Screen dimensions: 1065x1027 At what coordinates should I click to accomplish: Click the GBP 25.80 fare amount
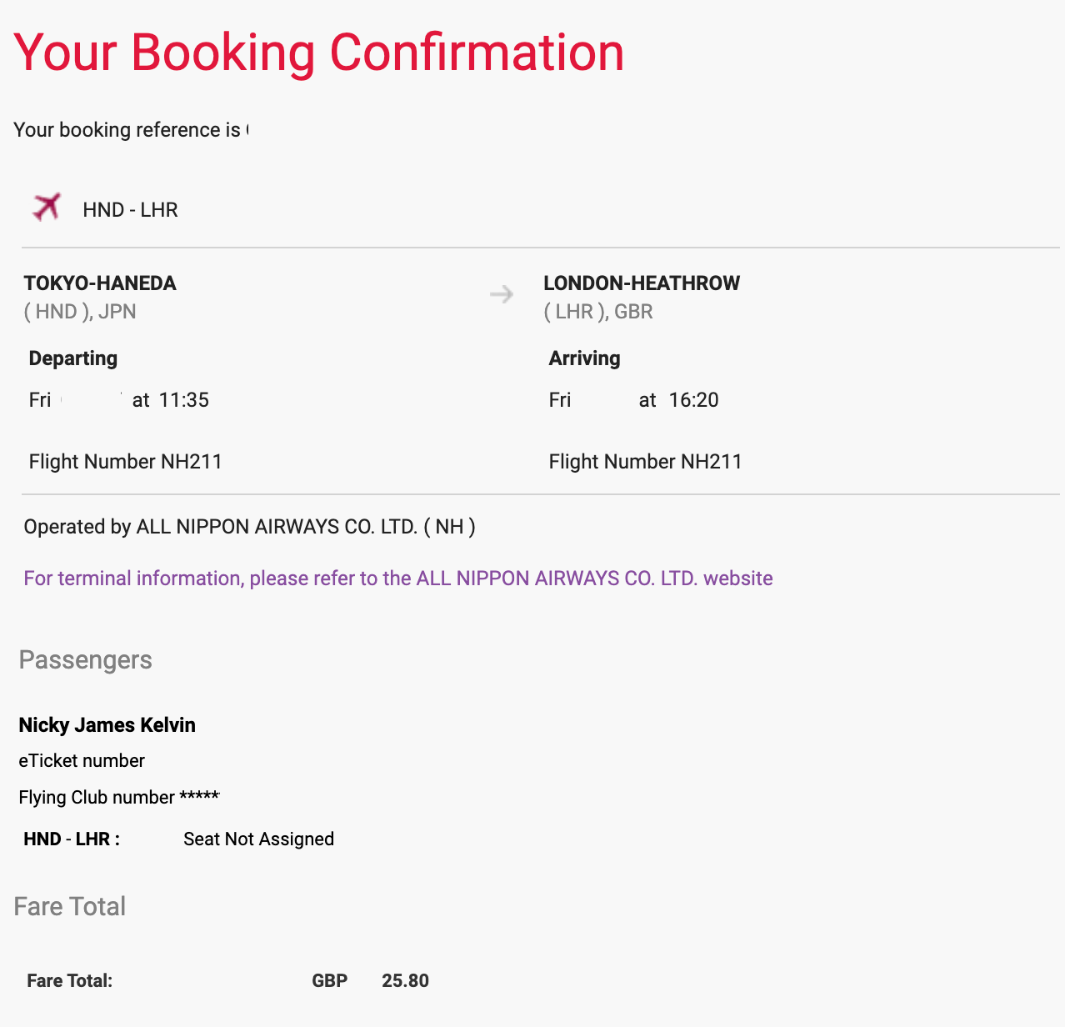tap(371, 981)
